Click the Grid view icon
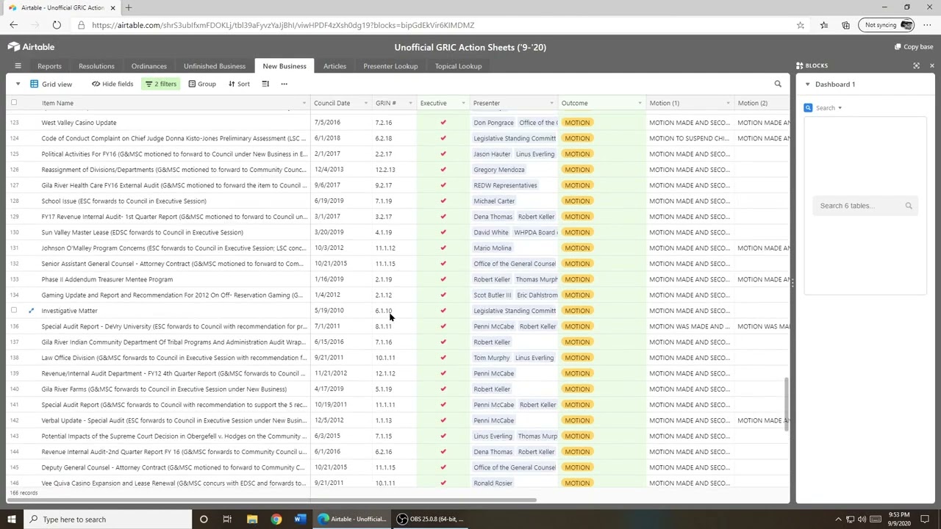Screen dimensions: 941x529 point(34,84)
